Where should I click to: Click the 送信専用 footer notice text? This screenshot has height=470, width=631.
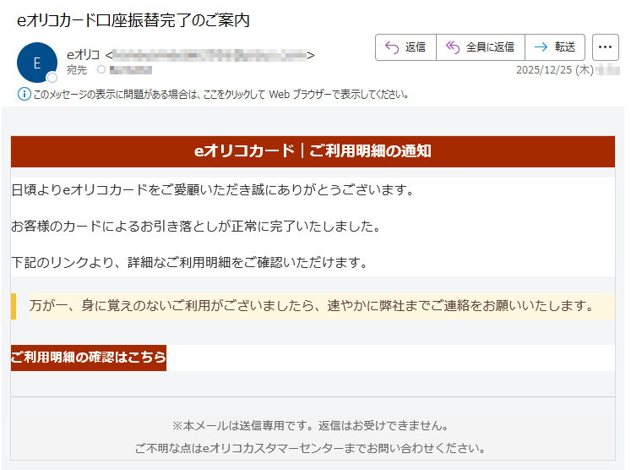pyautogui.click(x=313, y=425)
